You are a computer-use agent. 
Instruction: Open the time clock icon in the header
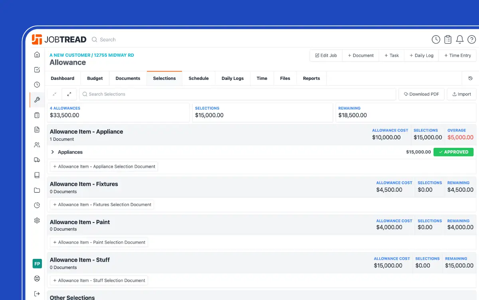point(435,39)
